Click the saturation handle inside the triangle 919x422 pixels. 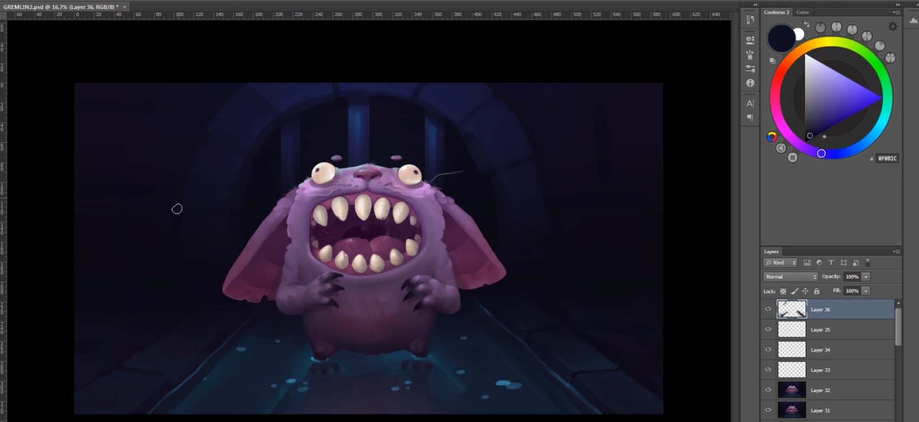tap(810, 136)
